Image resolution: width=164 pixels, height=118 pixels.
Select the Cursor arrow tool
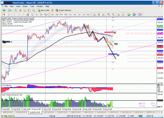click(4, 15)
